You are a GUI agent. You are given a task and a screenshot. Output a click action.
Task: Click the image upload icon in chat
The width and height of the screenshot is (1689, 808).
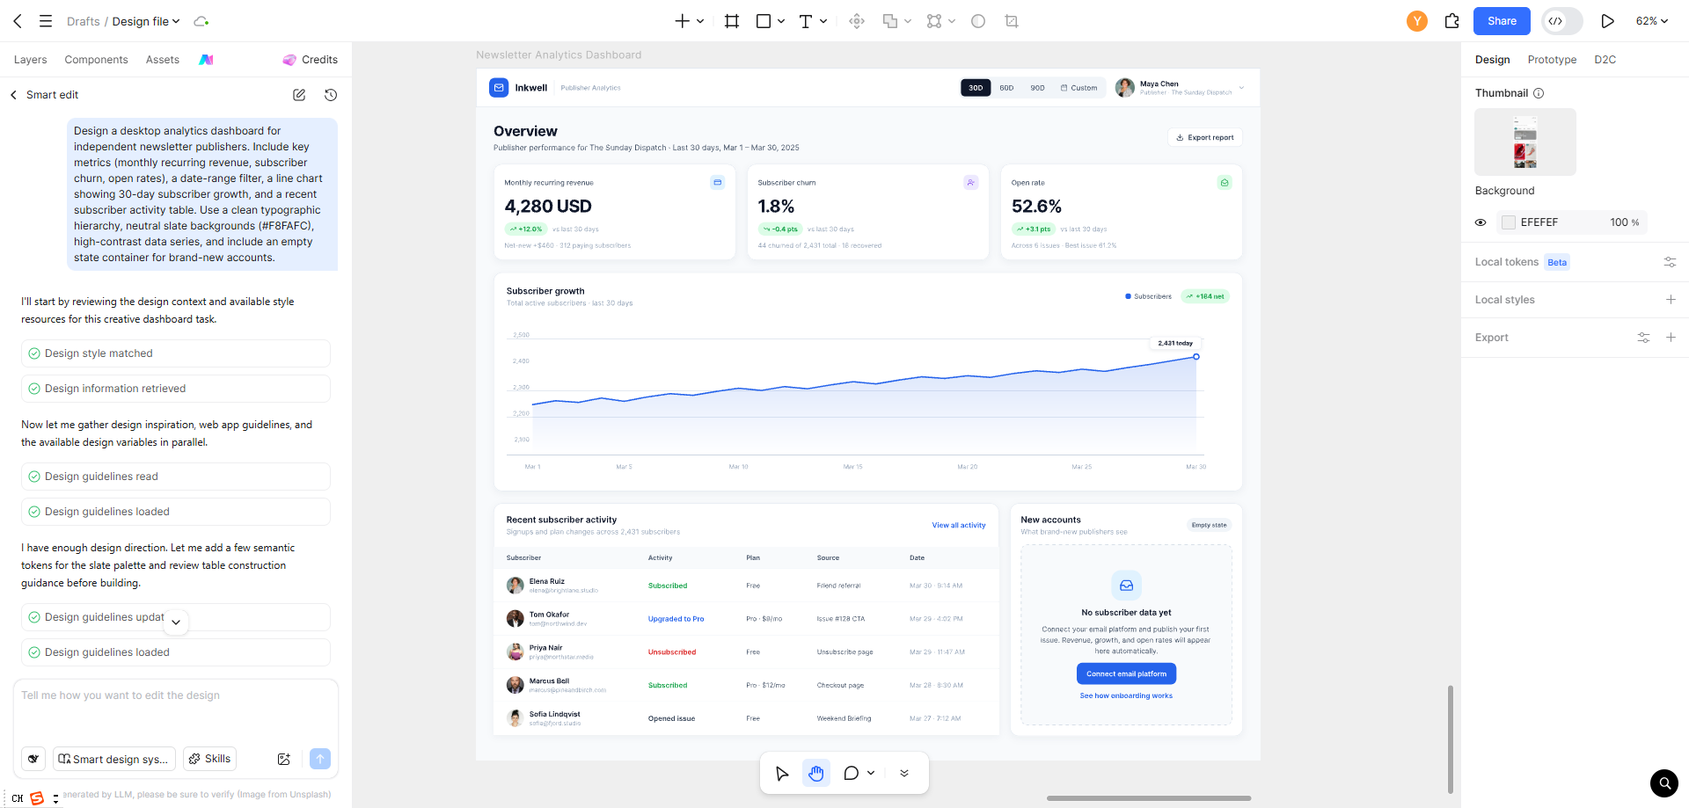[284, 759]
